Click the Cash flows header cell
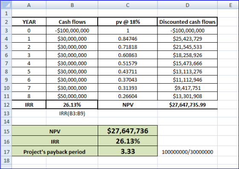Image resolution: width=239 pixels, height=169 pixels. pyautogui.click(x=72, y=22)
